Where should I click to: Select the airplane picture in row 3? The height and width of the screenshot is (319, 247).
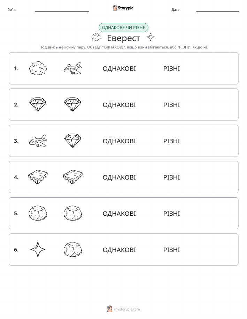38,141
